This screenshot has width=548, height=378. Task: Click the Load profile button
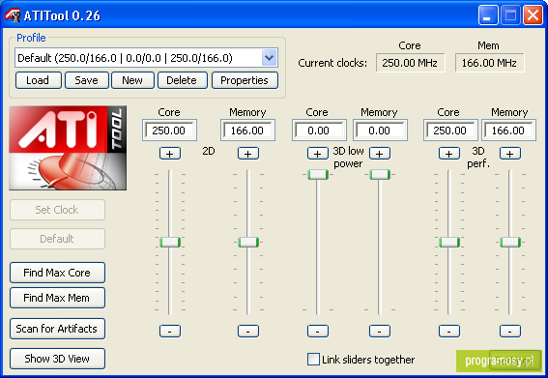pos(39,80)
